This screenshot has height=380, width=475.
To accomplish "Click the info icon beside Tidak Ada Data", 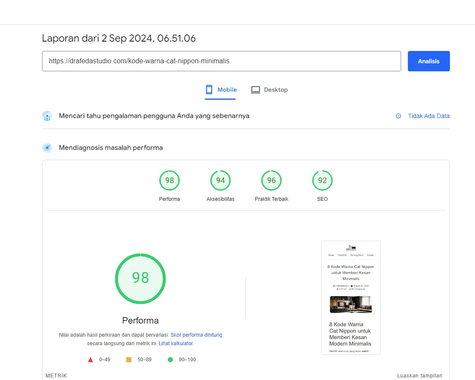I will (398, 115).
